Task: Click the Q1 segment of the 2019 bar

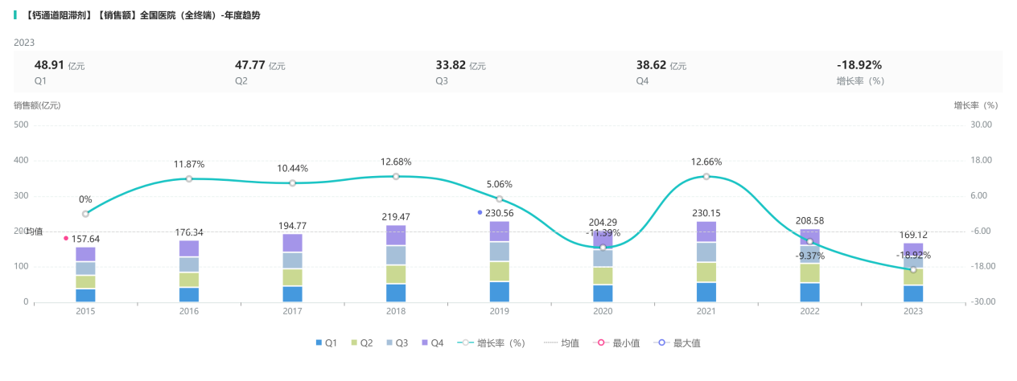Action: click(x=500, y=292)
